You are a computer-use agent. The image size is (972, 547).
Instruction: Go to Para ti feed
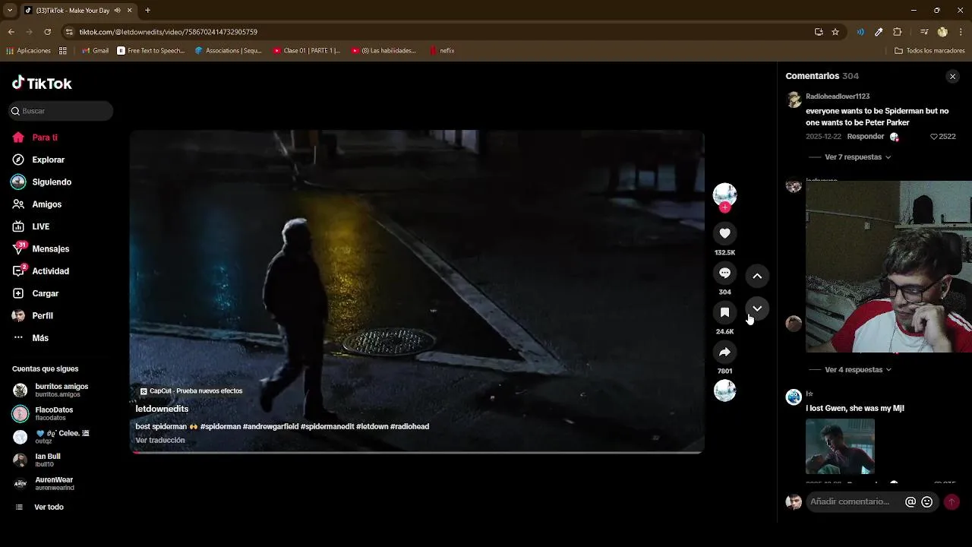(x=35, y=138)
